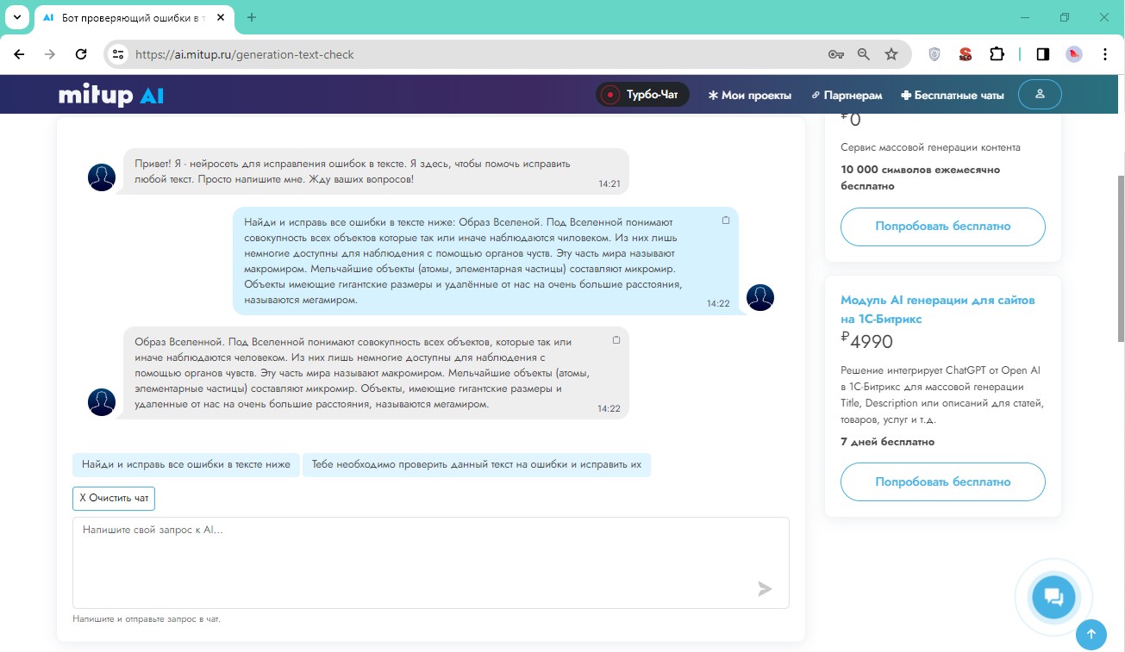This screenshot has width=1125, height=652.
Task: Open the browser extensions puzzle icon
Action: click(997, 54)
